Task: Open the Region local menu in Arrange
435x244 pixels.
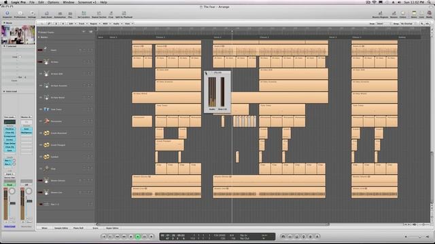Action: click(x=94, y=24)
